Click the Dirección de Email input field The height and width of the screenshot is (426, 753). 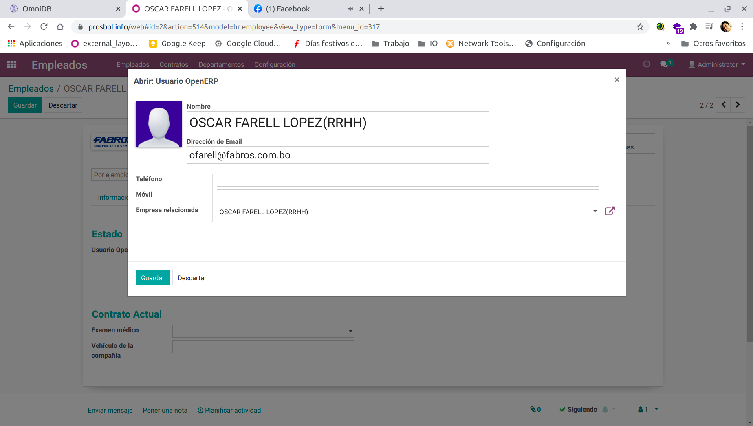[337, 155]
